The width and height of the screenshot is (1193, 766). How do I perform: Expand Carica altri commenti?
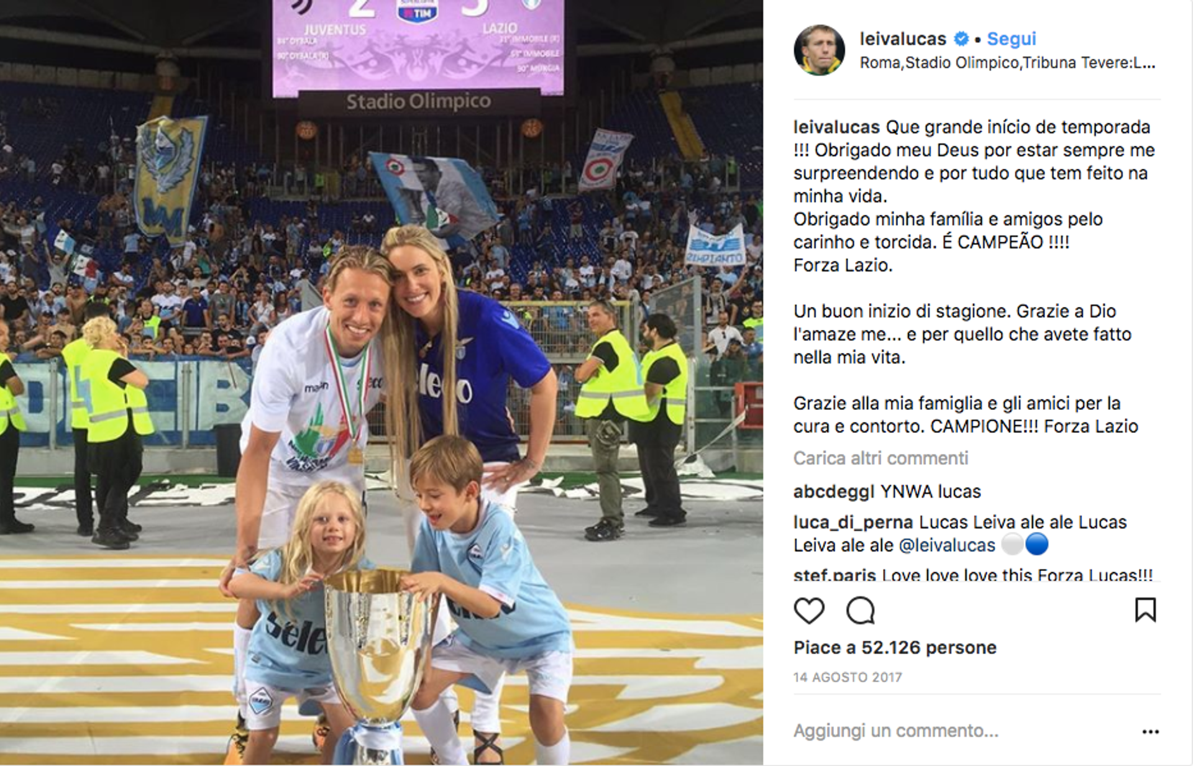tap(880, 458)
